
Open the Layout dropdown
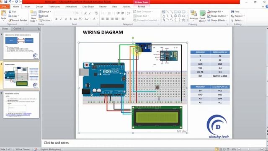[45, 11]
